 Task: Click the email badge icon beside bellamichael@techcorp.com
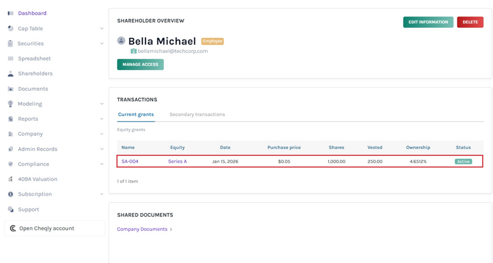coord(134,51)
